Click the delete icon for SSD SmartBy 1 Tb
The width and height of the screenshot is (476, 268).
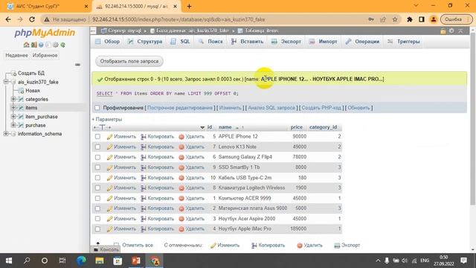pyautogui.click(x=181, y=167)
